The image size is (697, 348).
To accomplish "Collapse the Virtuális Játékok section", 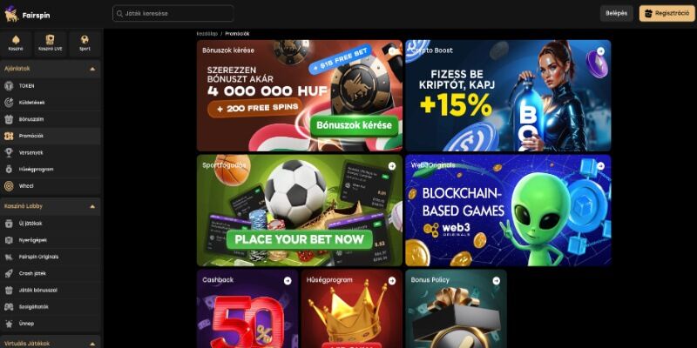I will tap(92, 344).
